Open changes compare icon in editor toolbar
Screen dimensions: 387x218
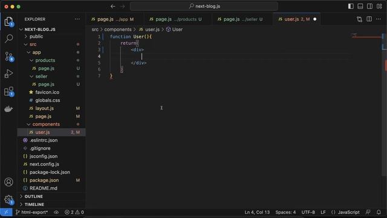point(359,19)
